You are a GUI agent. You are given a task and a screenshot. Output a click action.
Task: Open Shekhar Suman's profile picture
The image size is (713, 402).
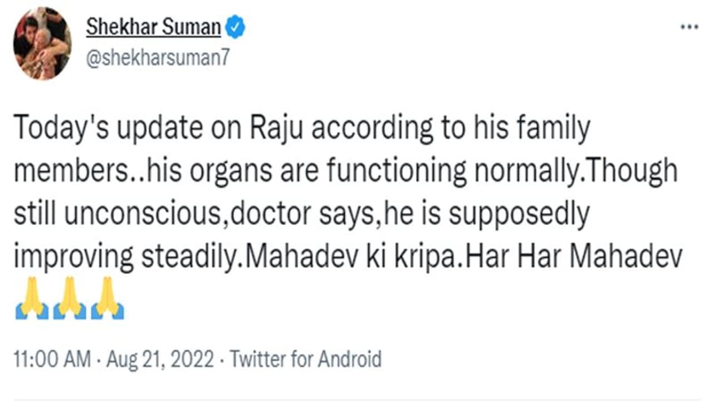(x=42, y=43)
